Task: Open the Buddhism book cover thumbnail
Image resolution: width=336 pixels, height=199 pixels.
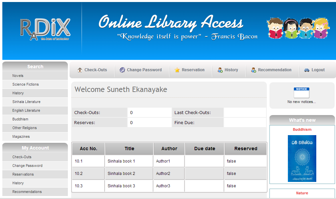Action: [x=302, y=158]
